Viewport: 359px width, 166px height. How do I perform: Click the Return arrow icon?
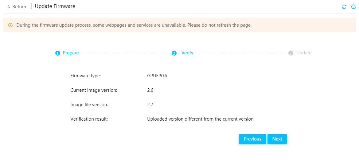click(x=9, y=7)
